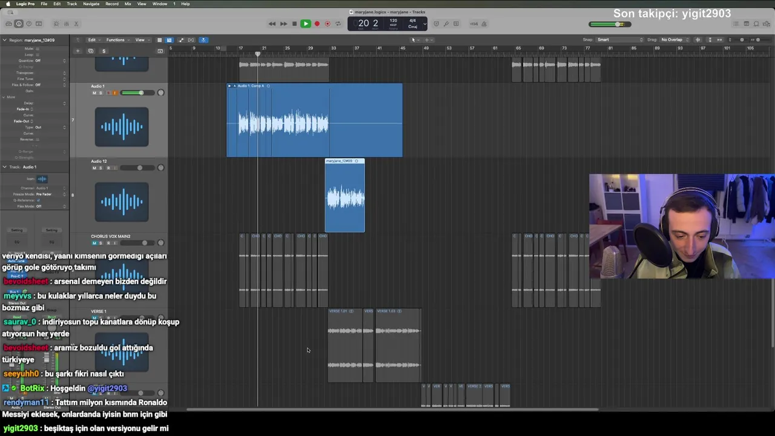Mute the Audio 12 track

[x=94, y=168]
